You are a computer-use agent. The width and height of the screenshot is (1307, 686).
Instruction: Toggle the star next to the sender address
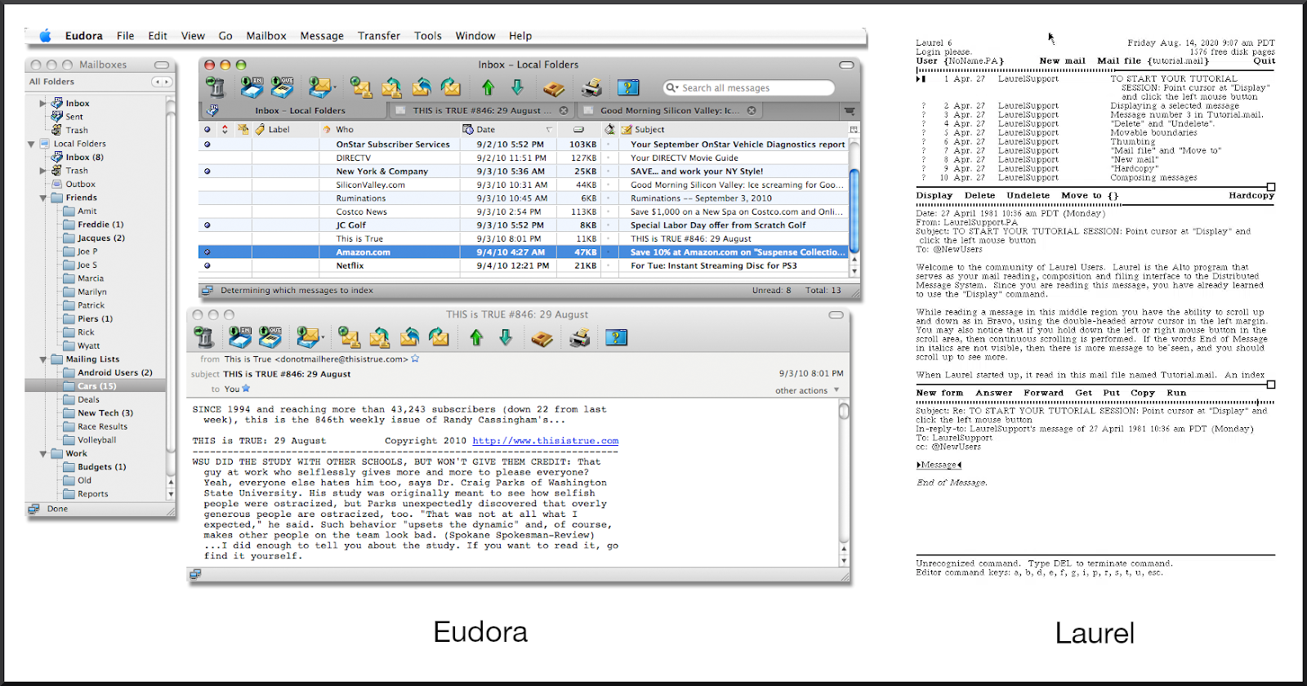[415, 359]
